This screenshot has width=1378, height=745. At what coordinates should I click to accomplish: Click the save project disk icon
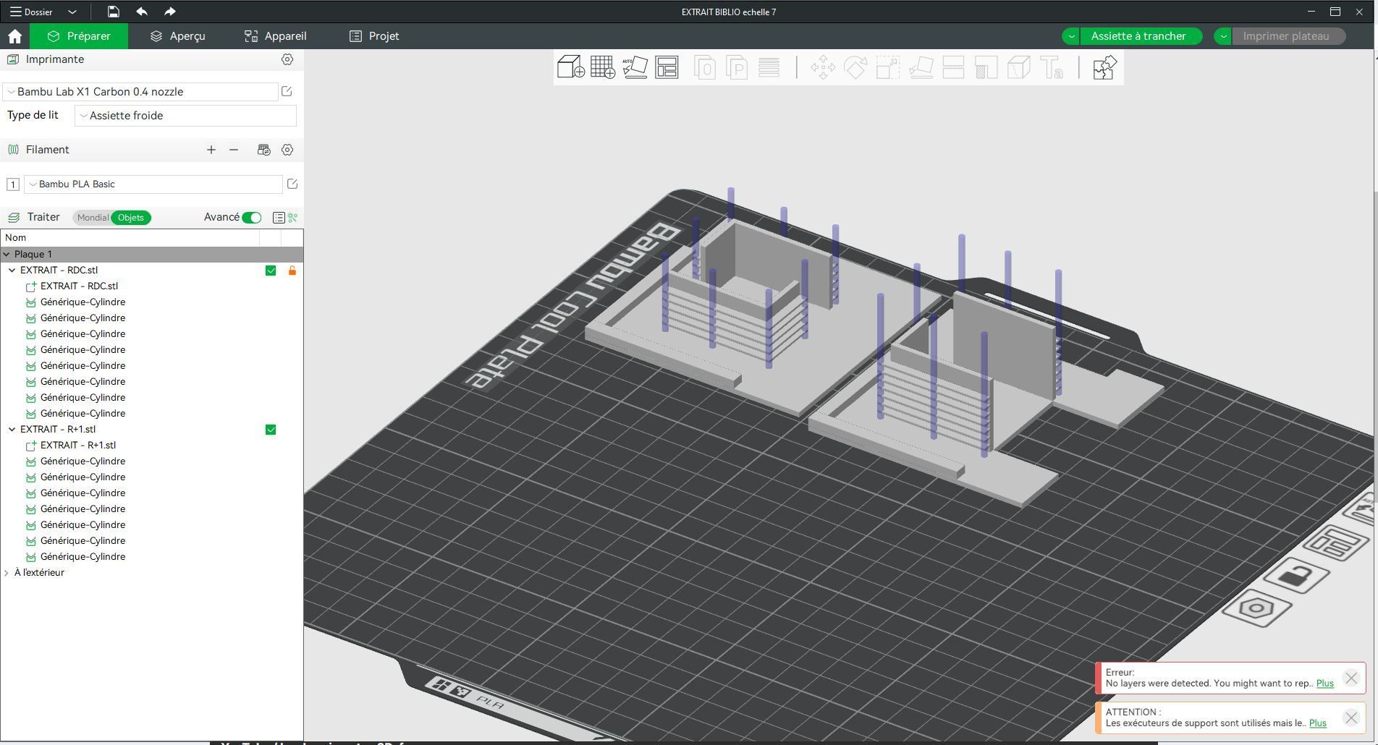113,12
